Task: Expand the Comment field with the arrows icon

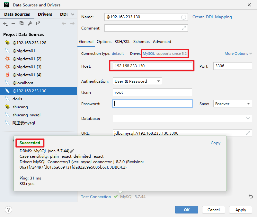Action: tap(184, 28)
